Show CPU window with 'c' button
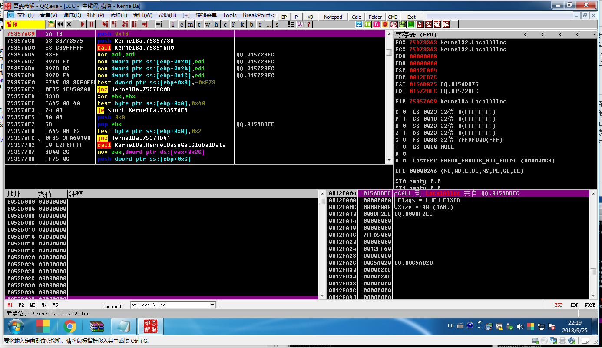 [225, 24]
